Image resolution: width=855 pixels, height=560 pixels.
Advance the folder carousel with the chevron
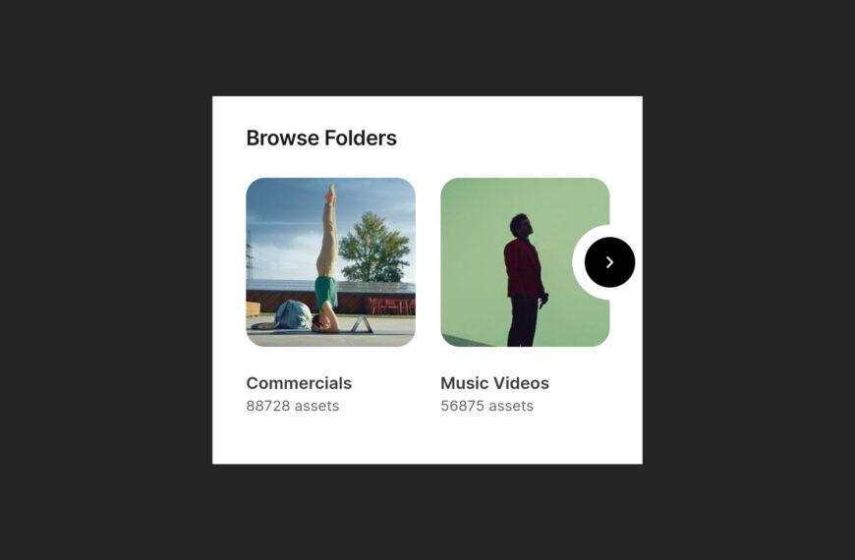(x=609, y=262)
